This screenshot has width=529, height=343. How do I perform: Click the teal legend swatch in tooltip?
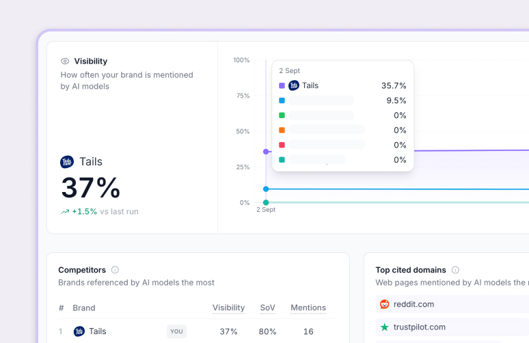pos(282,160)
